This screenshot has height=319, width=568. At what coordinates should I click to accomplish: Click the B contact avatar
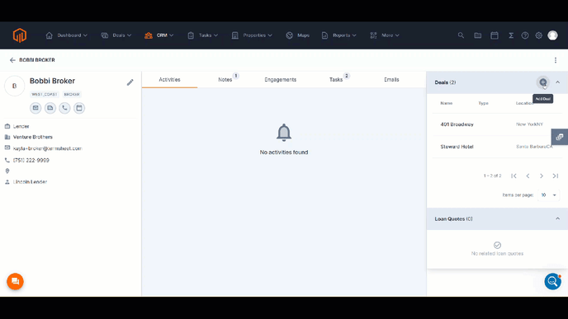[x=15, y=86]
